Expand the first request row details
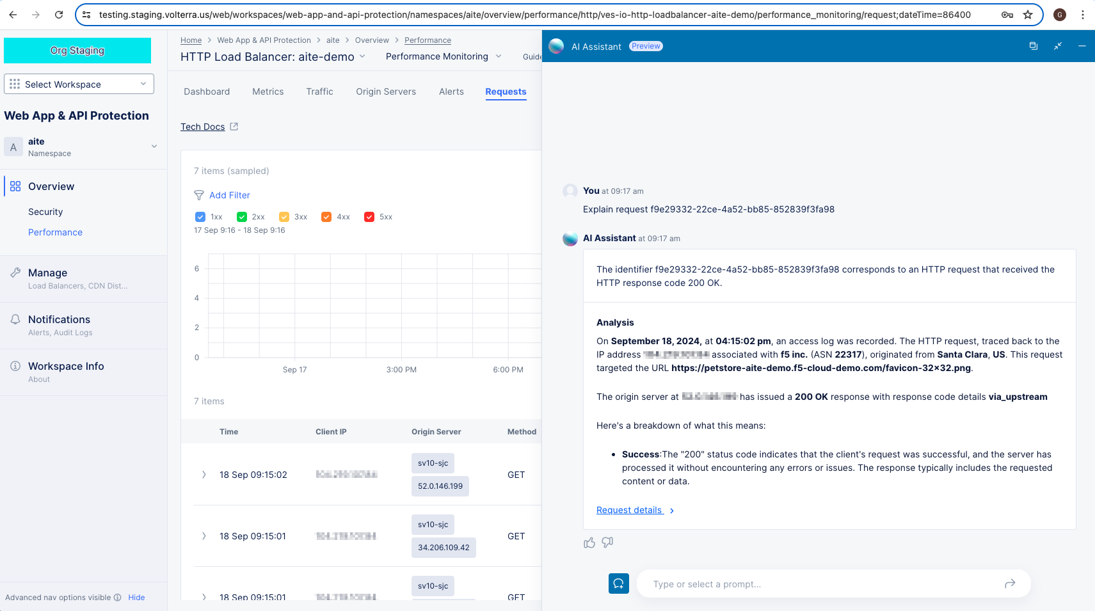The image size is (1095, 611). point(204,475)
